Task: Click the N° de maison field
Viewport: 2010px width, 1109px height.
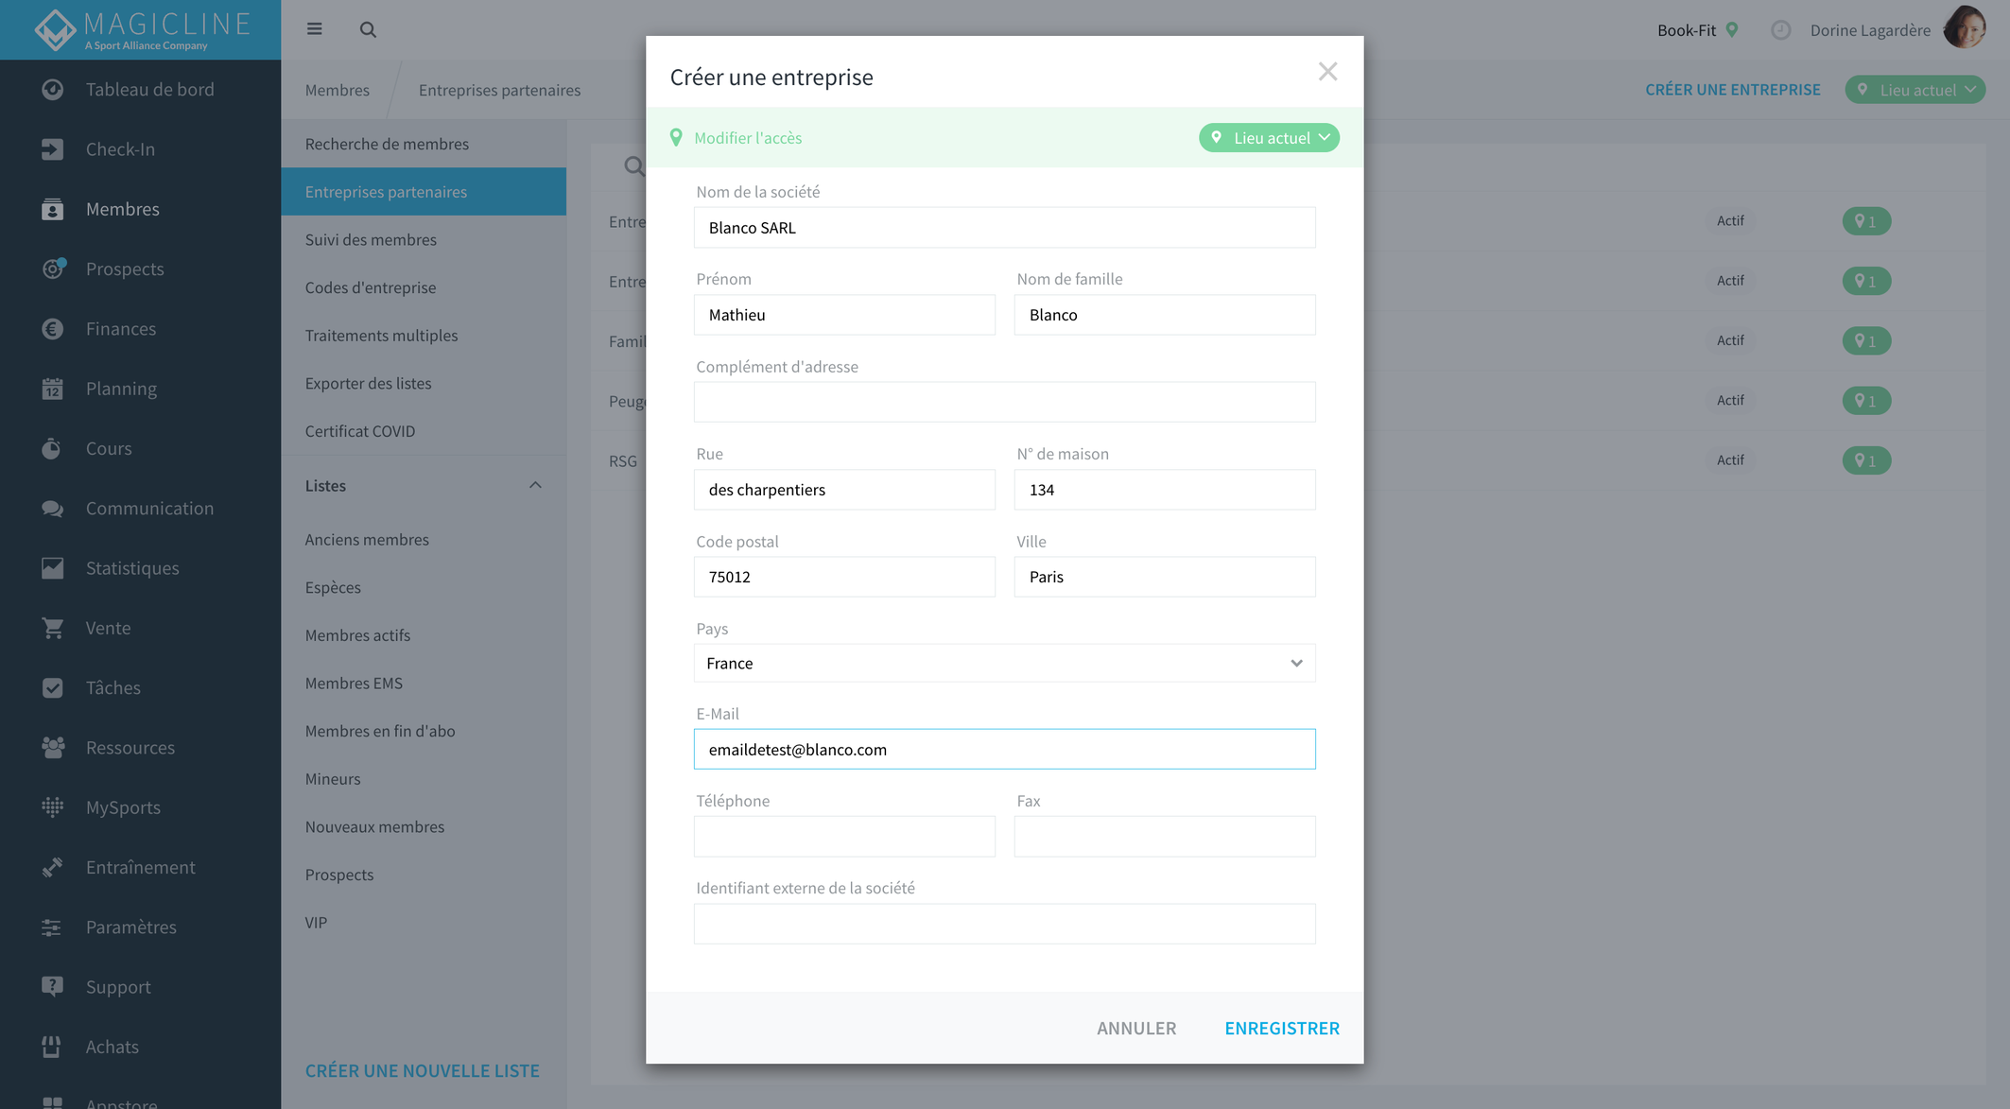Action: [x=1164, y=490]
